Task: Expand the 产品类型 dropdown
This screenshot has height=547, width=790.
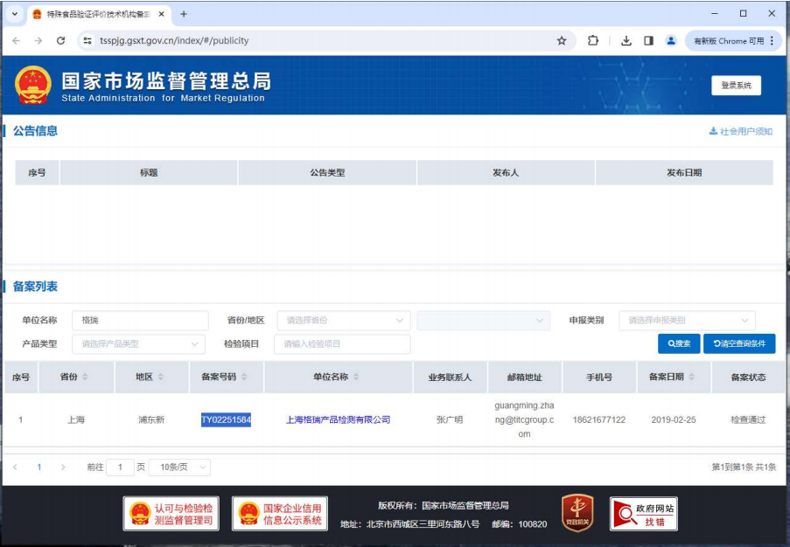Action: point(138,344)
